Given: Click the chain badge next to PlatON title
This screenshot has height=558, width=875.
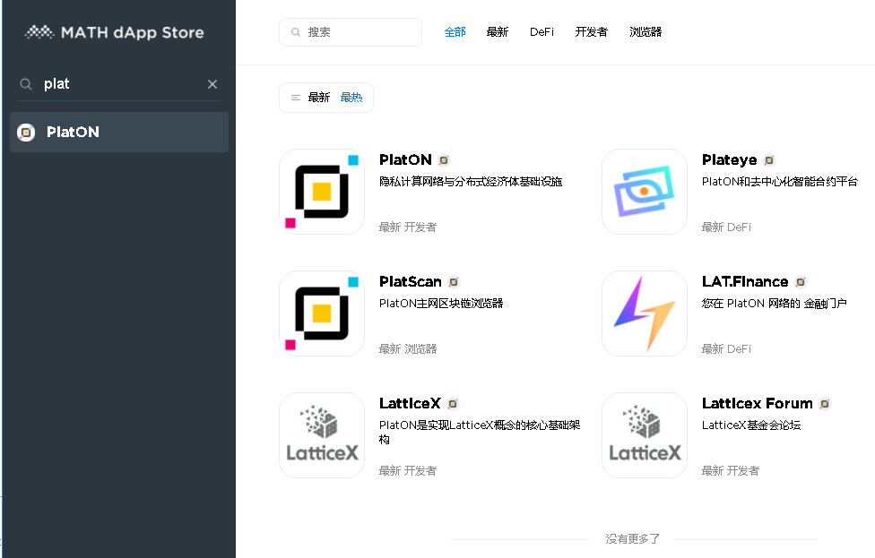Looking at the screenshot, I should (444, 160).
